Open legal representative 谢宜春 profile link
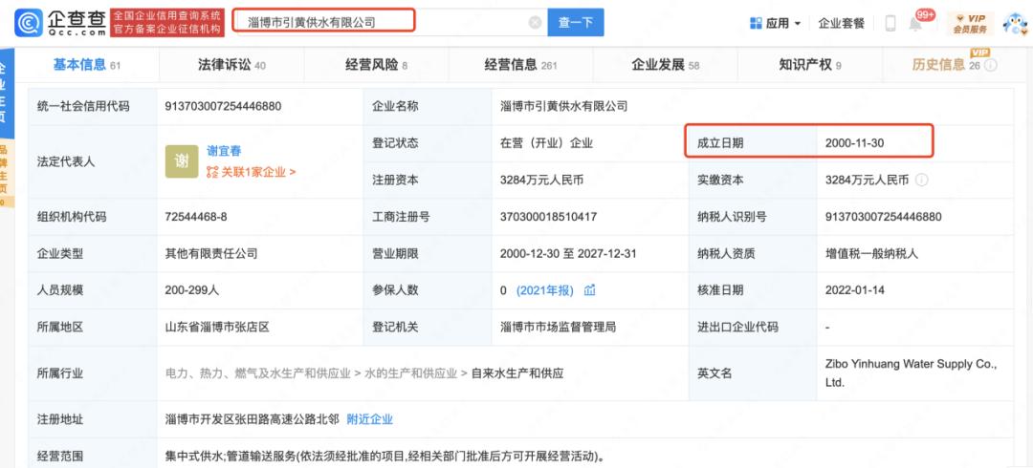Image resolution: width=1033 pixels, height=468 pixels. [223, 151]
